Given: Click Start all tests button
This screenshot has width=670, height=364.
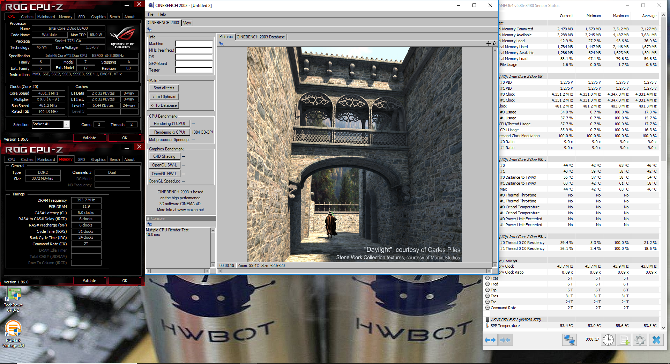Looking at the screenshot, I should [x=164, y=88].
